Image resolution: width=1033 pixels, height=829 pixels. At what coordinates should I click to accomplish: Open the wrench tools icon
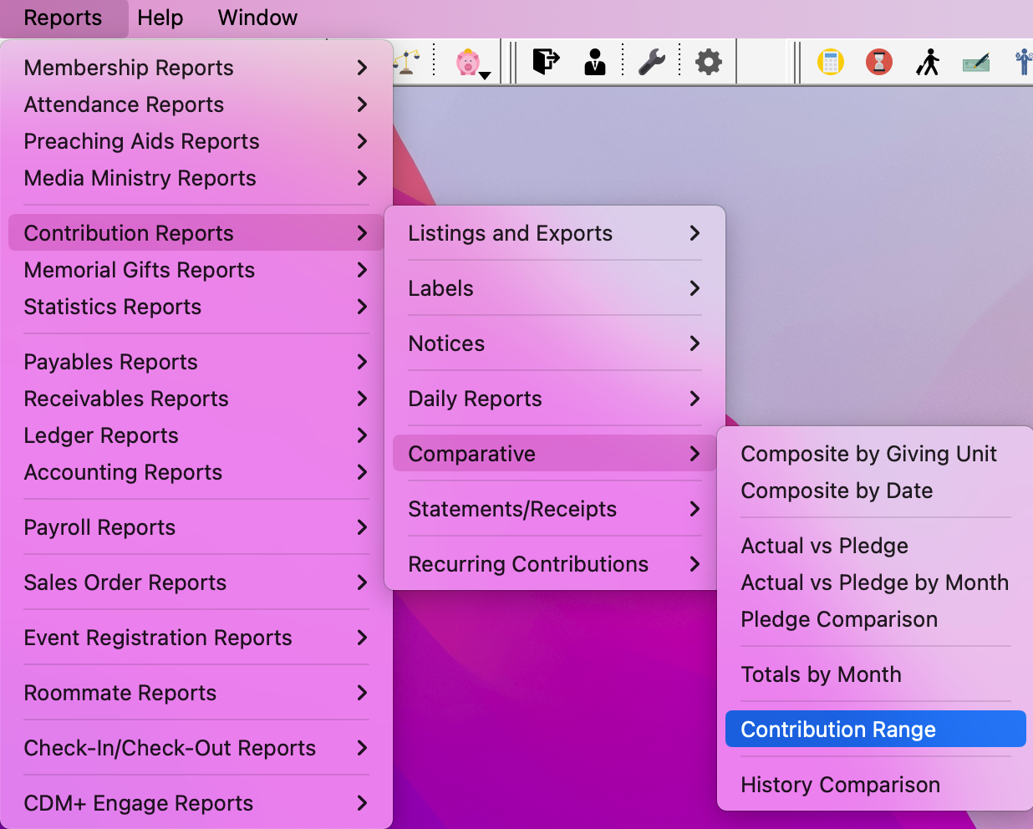[652, 62]
